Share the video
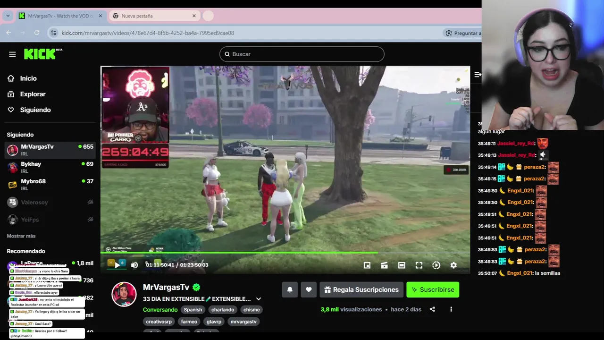The width and height of the screenshot is (604, 340). click(x=432, y=309)
